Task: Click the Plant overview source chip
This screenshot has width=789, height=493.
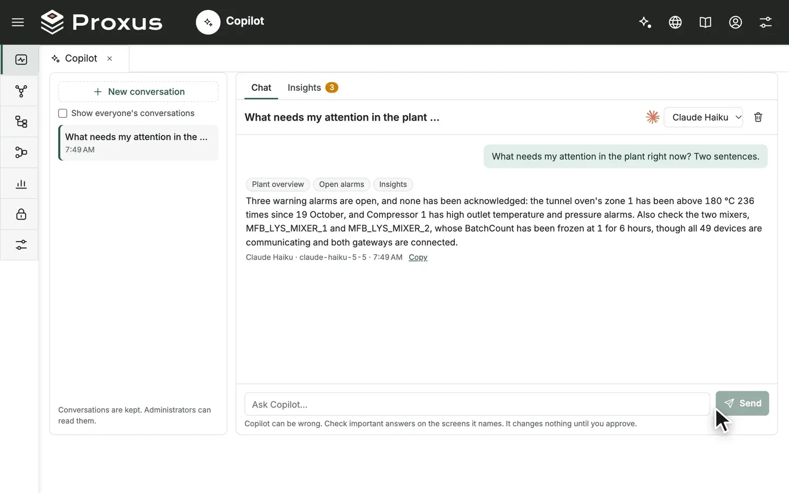Action: coord(278,185)
